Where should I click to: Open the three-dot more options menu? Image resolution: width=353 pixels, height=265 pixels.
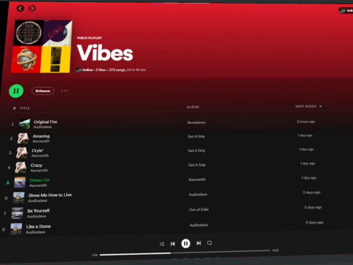(x=64, y=90)
